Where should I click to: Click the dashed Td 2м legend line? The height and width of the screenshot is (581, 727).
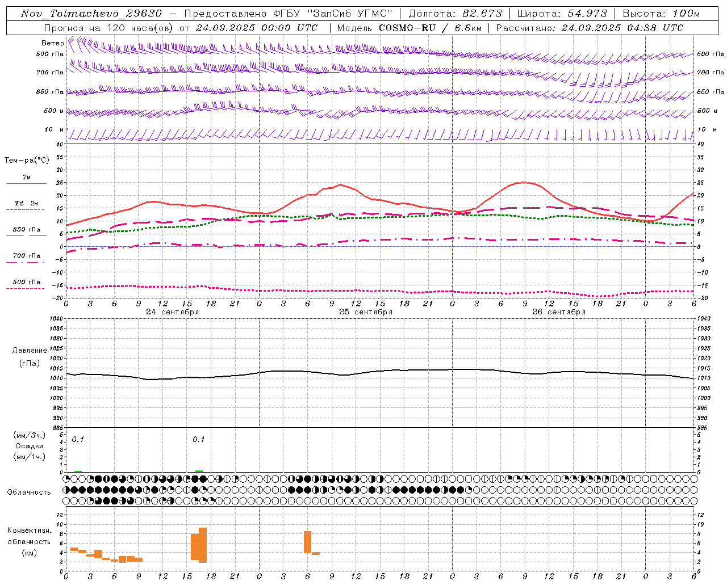(26, 210)
